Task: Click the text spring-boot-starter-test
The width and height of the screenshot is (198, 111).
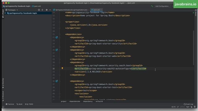Action: [103, 87]
